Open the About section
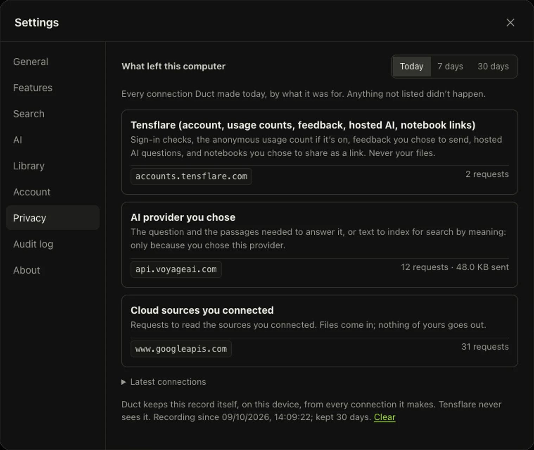Viewport: 534px width, 450px height. pos(53,270)
